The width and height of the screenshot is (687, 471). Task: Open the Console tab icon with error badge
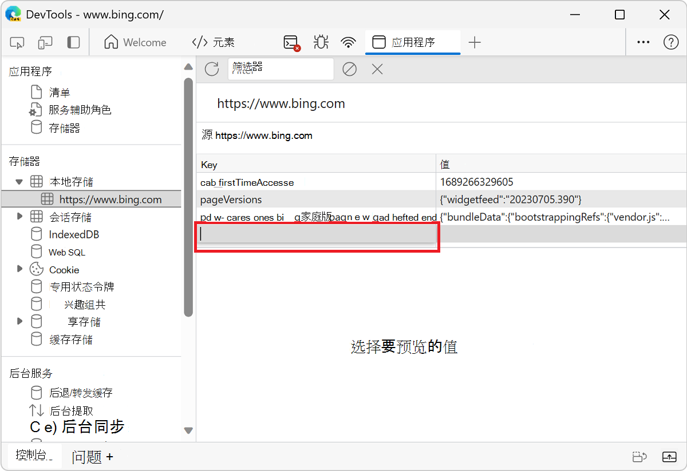[x=292, y=43]
